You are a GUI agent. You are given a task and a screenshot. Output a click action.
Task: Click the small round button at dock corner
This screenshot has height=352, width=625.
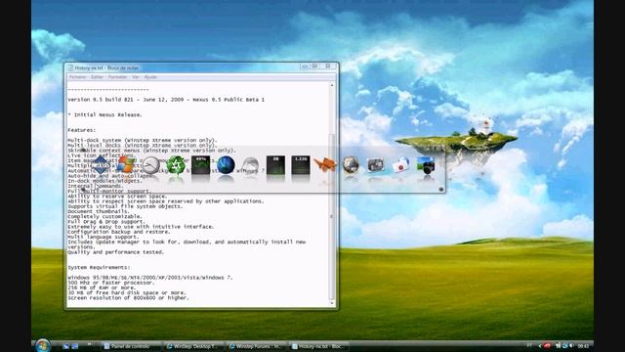click(x=440, y=189)
